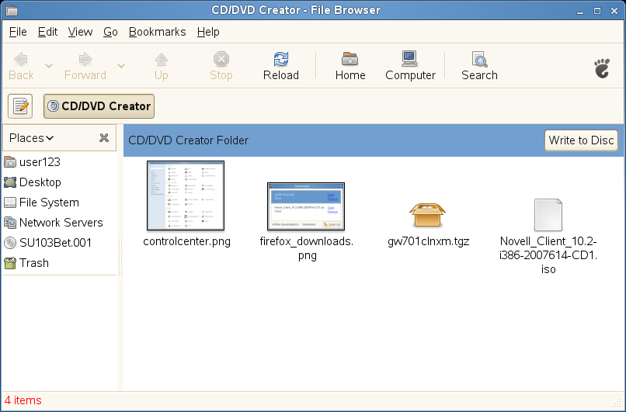626x412 pixels.
Task: Open the Help menu
Action: pos(208,32)
